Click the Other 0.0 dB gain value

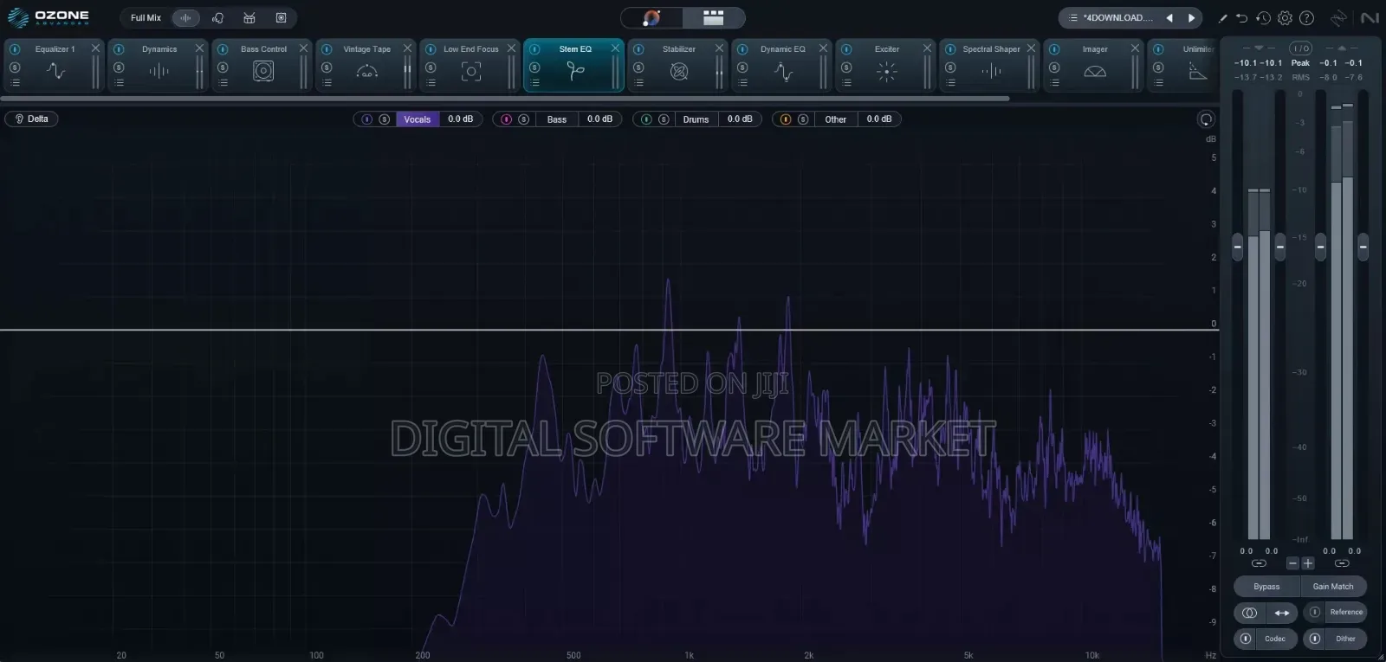[879, 119]
